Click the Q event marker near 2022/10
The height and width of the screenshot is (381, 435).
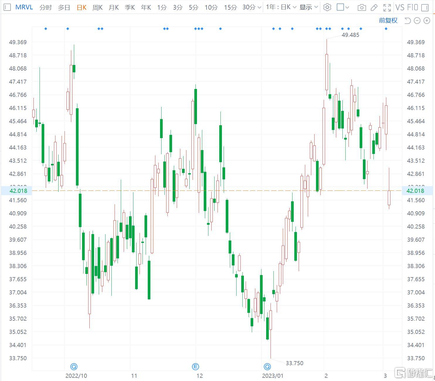point(74,366)
